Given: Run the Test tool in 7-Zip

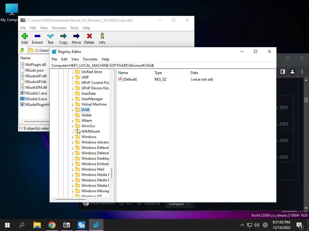Looking at the screenshot, I should click(x=50, y=38).
